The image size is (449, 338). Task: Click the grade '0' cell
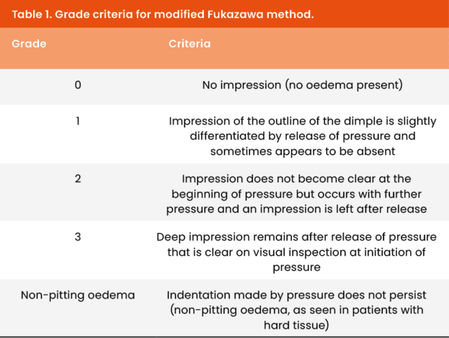pos(78,85)
